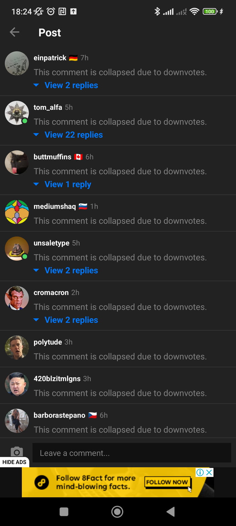
Task: Show unsaletype's 2 replies
Action: tap(71, 270)
